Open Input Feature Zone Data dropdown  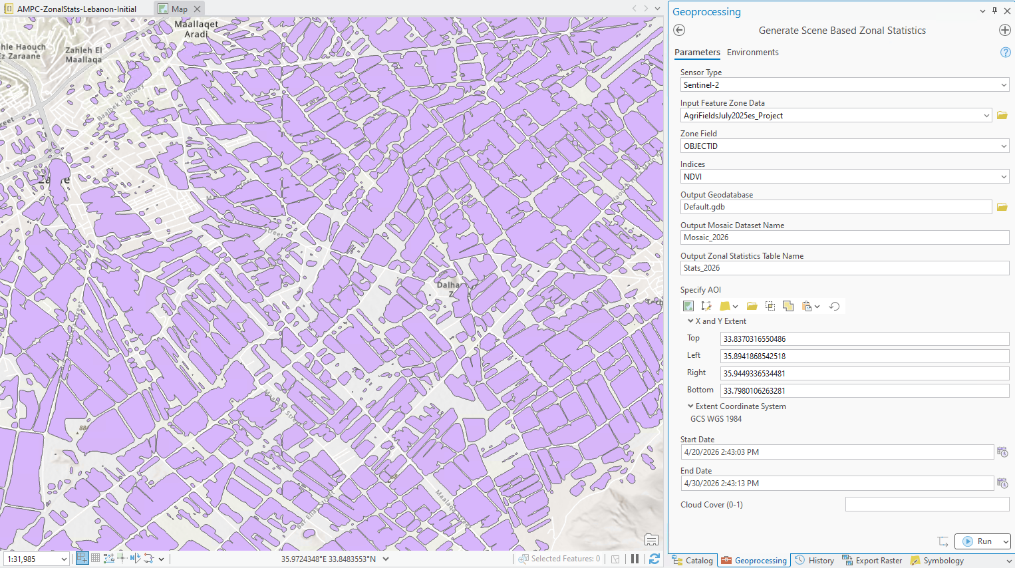point(987,116)
